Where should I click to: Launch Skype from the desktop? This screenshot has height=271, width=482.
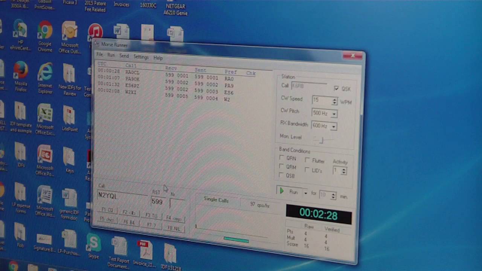coord(93,246)
